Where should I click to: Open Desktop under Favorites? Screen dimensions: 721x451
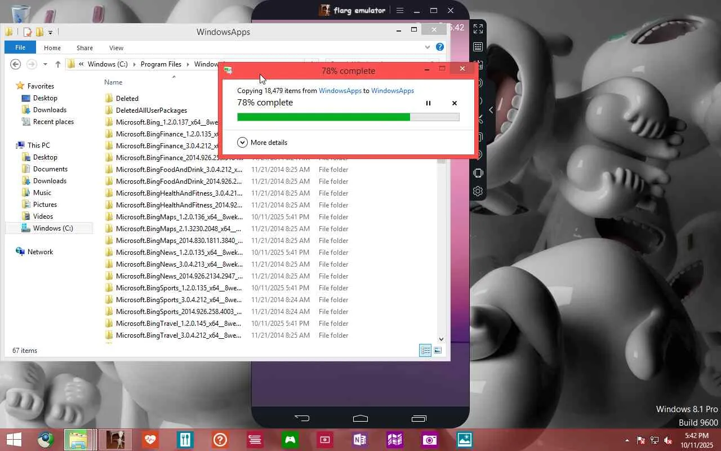pos(45,98)
